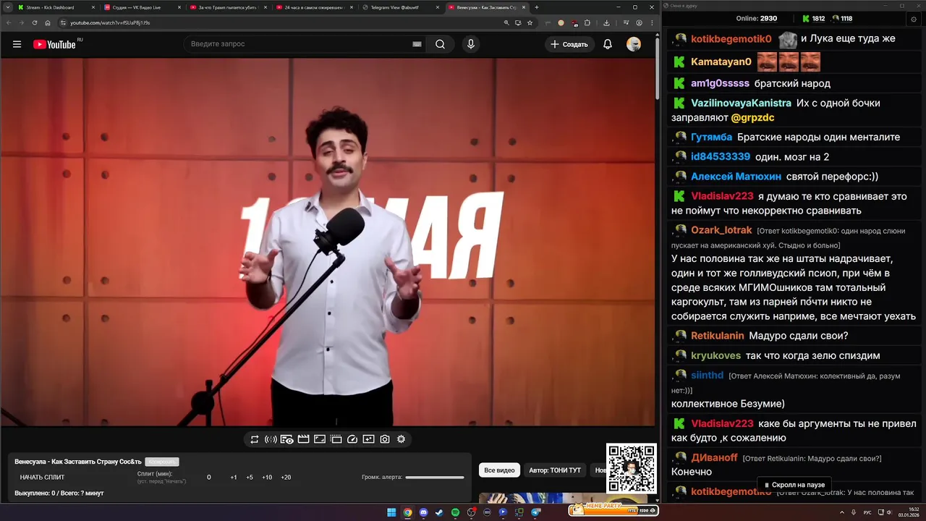Click the clapperboard icon in video toolbar

[x=303, y=439]
